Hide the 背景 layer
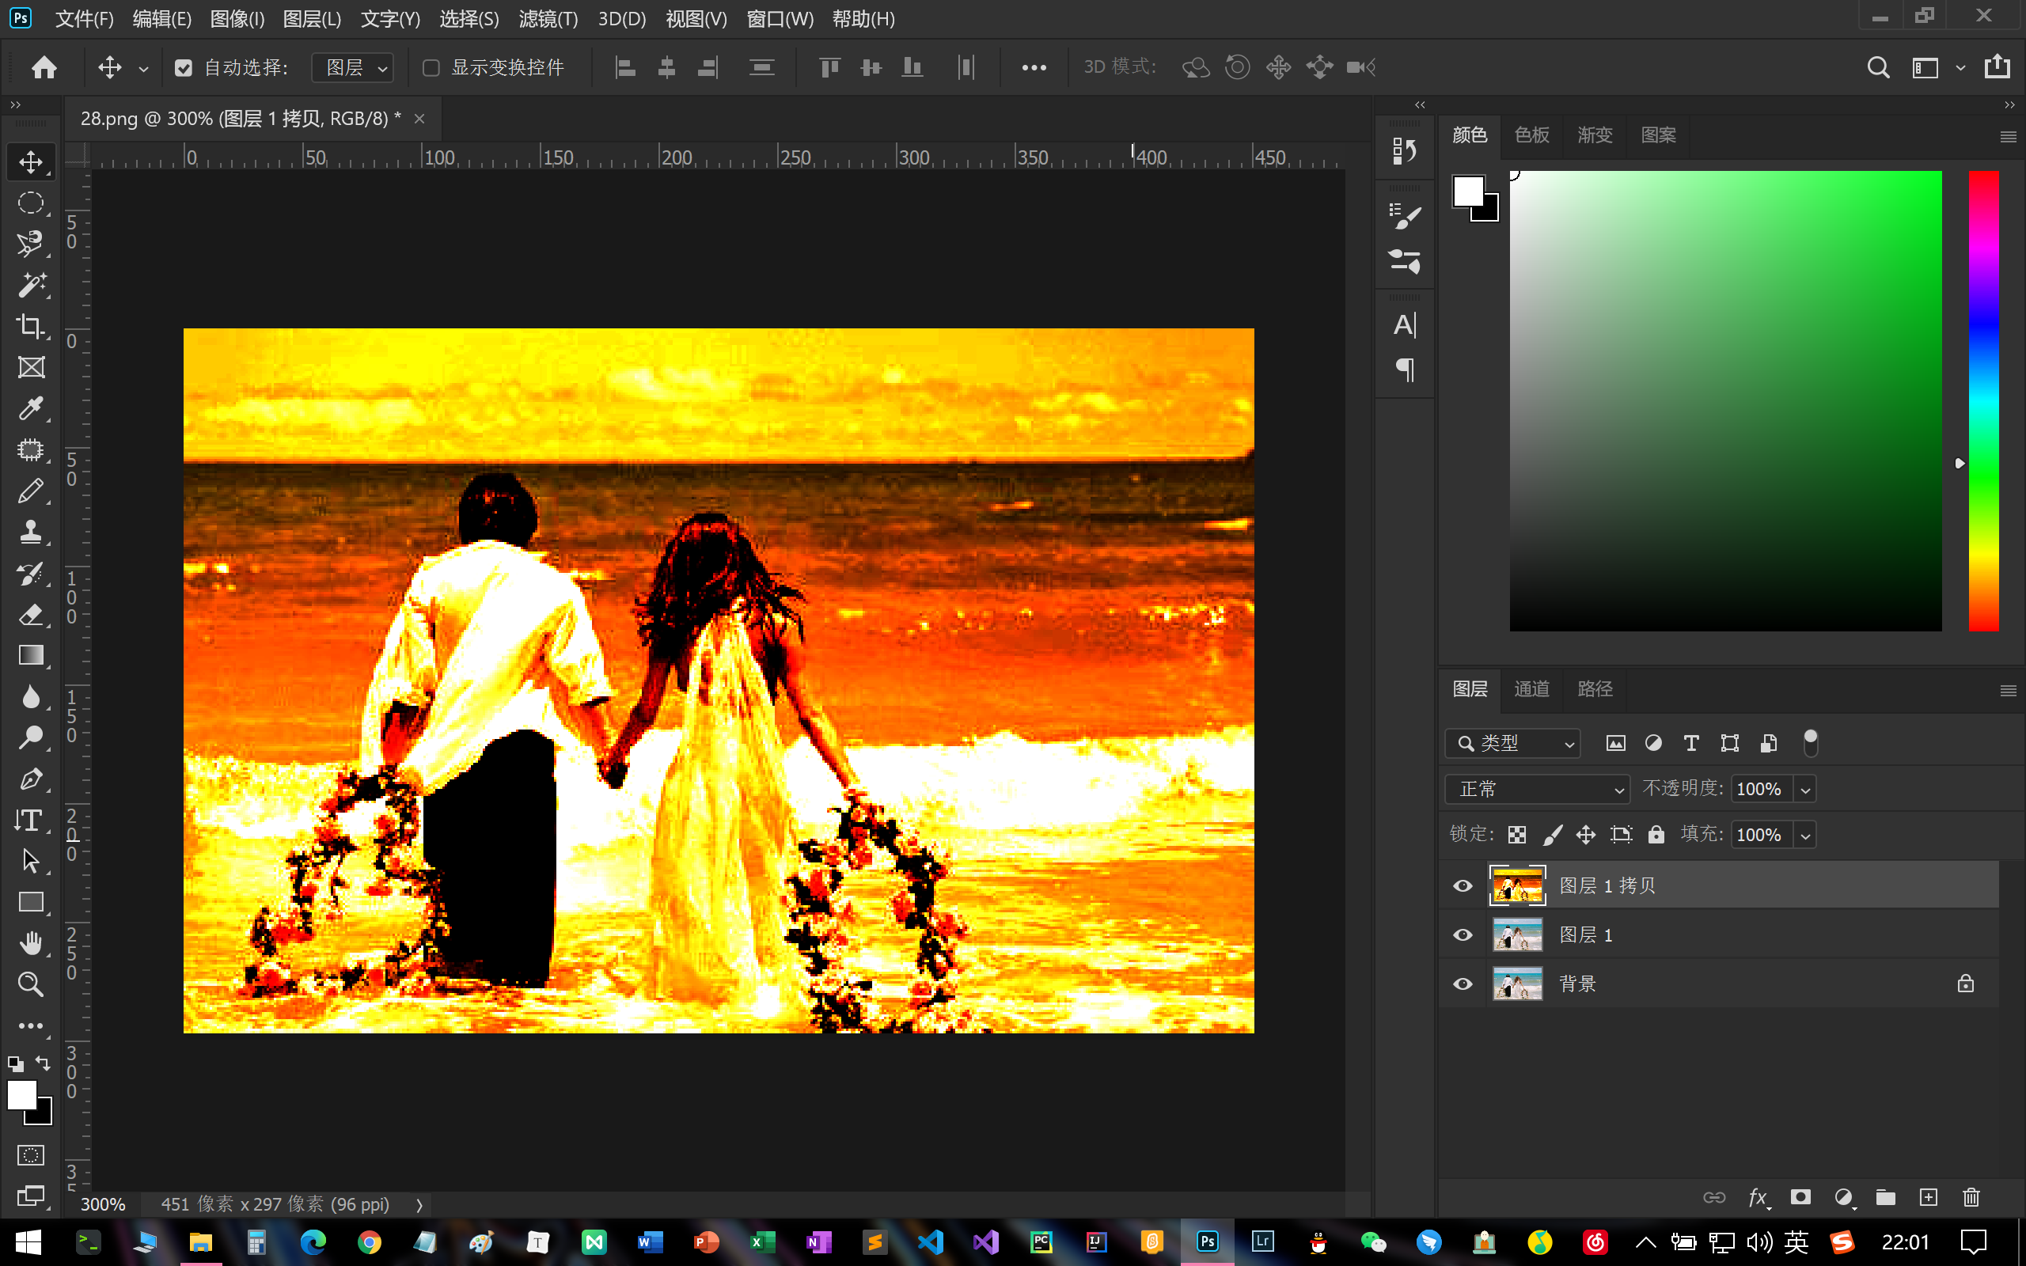 pyautogui.click(x=1463, y=984)
